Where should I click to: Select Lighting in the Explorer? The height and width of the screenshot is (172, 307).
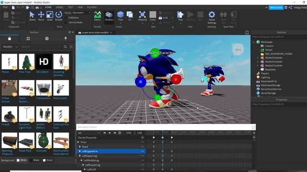[x=265, y=77]
